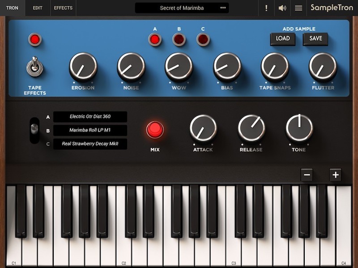Open the Electric Gtr Dist 360 selector

90,117
